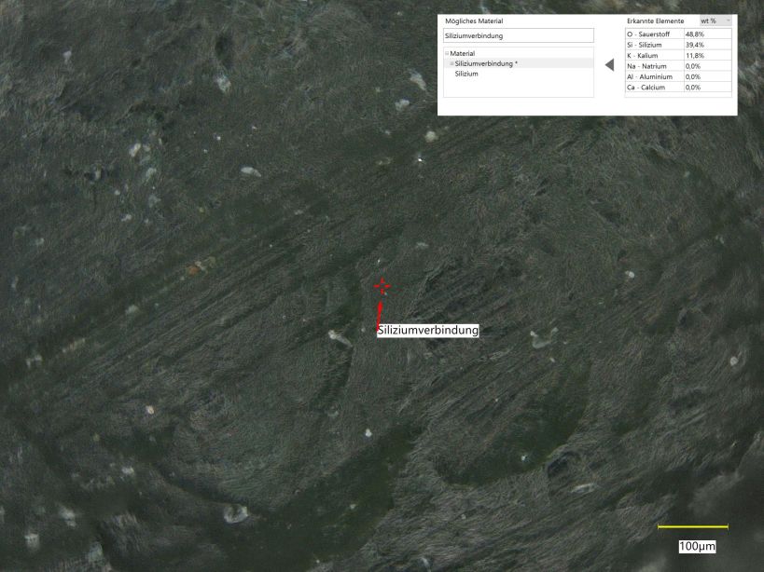Screen dimensions: 764x572
Task: Select the Ca - Calcium element row
Action: click(653, 88)
